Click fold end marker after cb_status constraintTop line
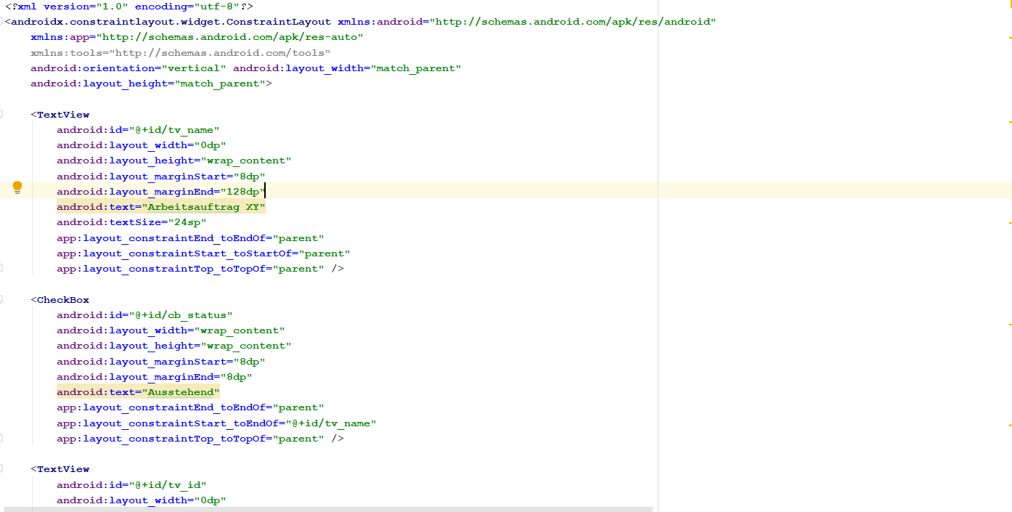 (x=1, y=439)
